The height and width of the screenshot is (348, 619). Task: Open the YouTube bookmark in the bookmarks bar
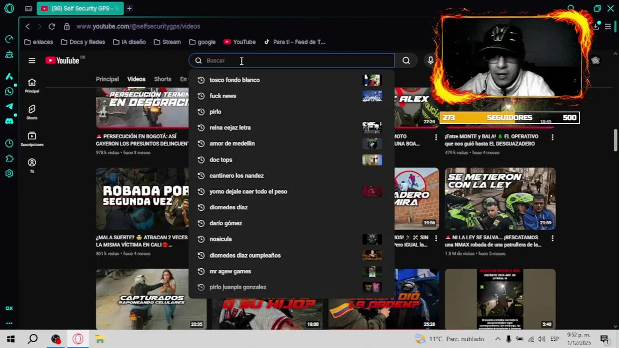pyautogui.click(x=239, y=42)
